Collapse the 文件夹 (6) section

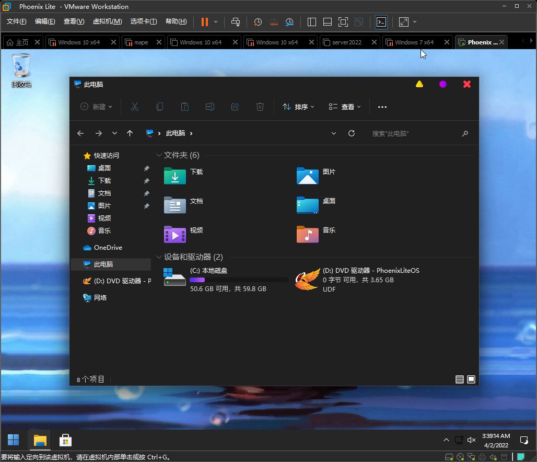(159, 155)
